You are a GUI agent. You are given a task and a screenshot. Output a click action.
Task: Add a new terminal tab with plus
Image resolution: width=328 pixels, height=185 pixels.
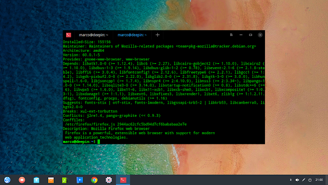[157, 35]
